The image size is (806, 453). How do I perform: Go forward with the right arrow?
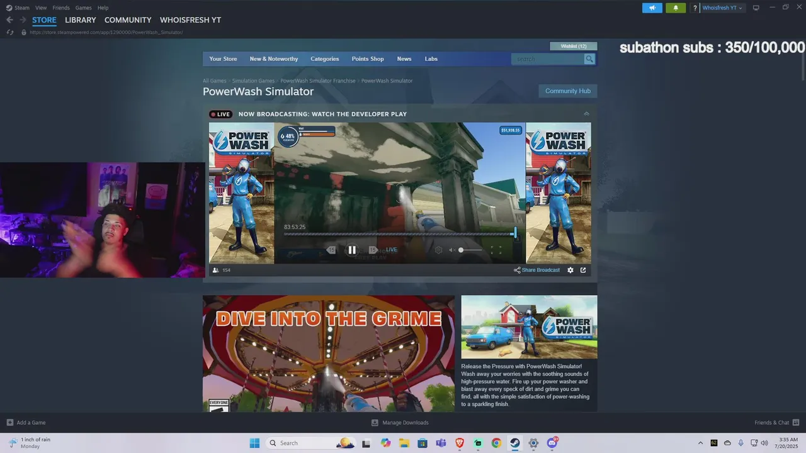[23, 20]
